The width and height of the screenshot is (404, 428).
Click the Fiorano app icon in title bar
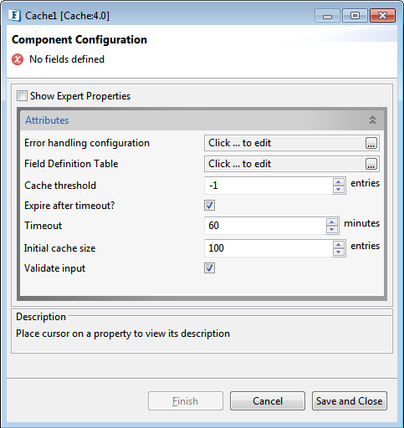[15, 15]
